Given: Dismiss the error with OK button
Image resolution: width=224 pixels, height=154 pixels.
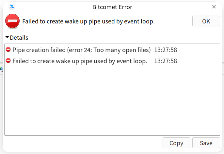Looking at the screenshot, I should tap(206, 21).
